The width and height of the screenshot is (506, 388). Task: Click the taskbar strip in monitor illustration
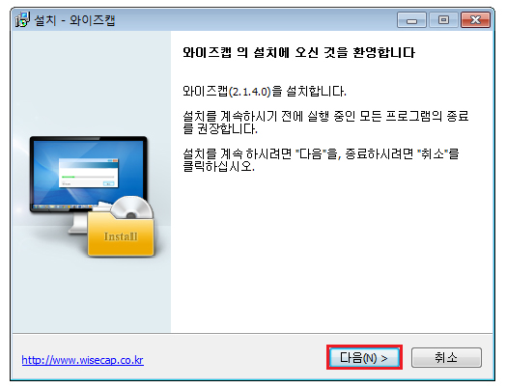[65, 207]
